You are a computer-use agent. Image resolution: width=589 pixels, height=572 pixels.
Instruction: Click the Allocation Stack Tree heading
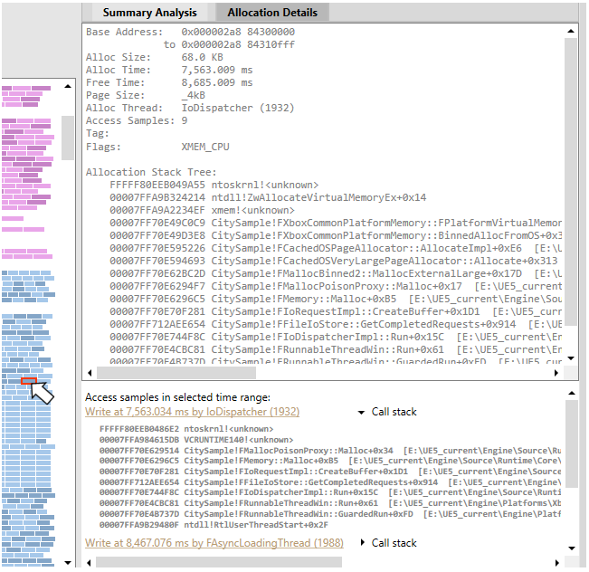point(151,172)
